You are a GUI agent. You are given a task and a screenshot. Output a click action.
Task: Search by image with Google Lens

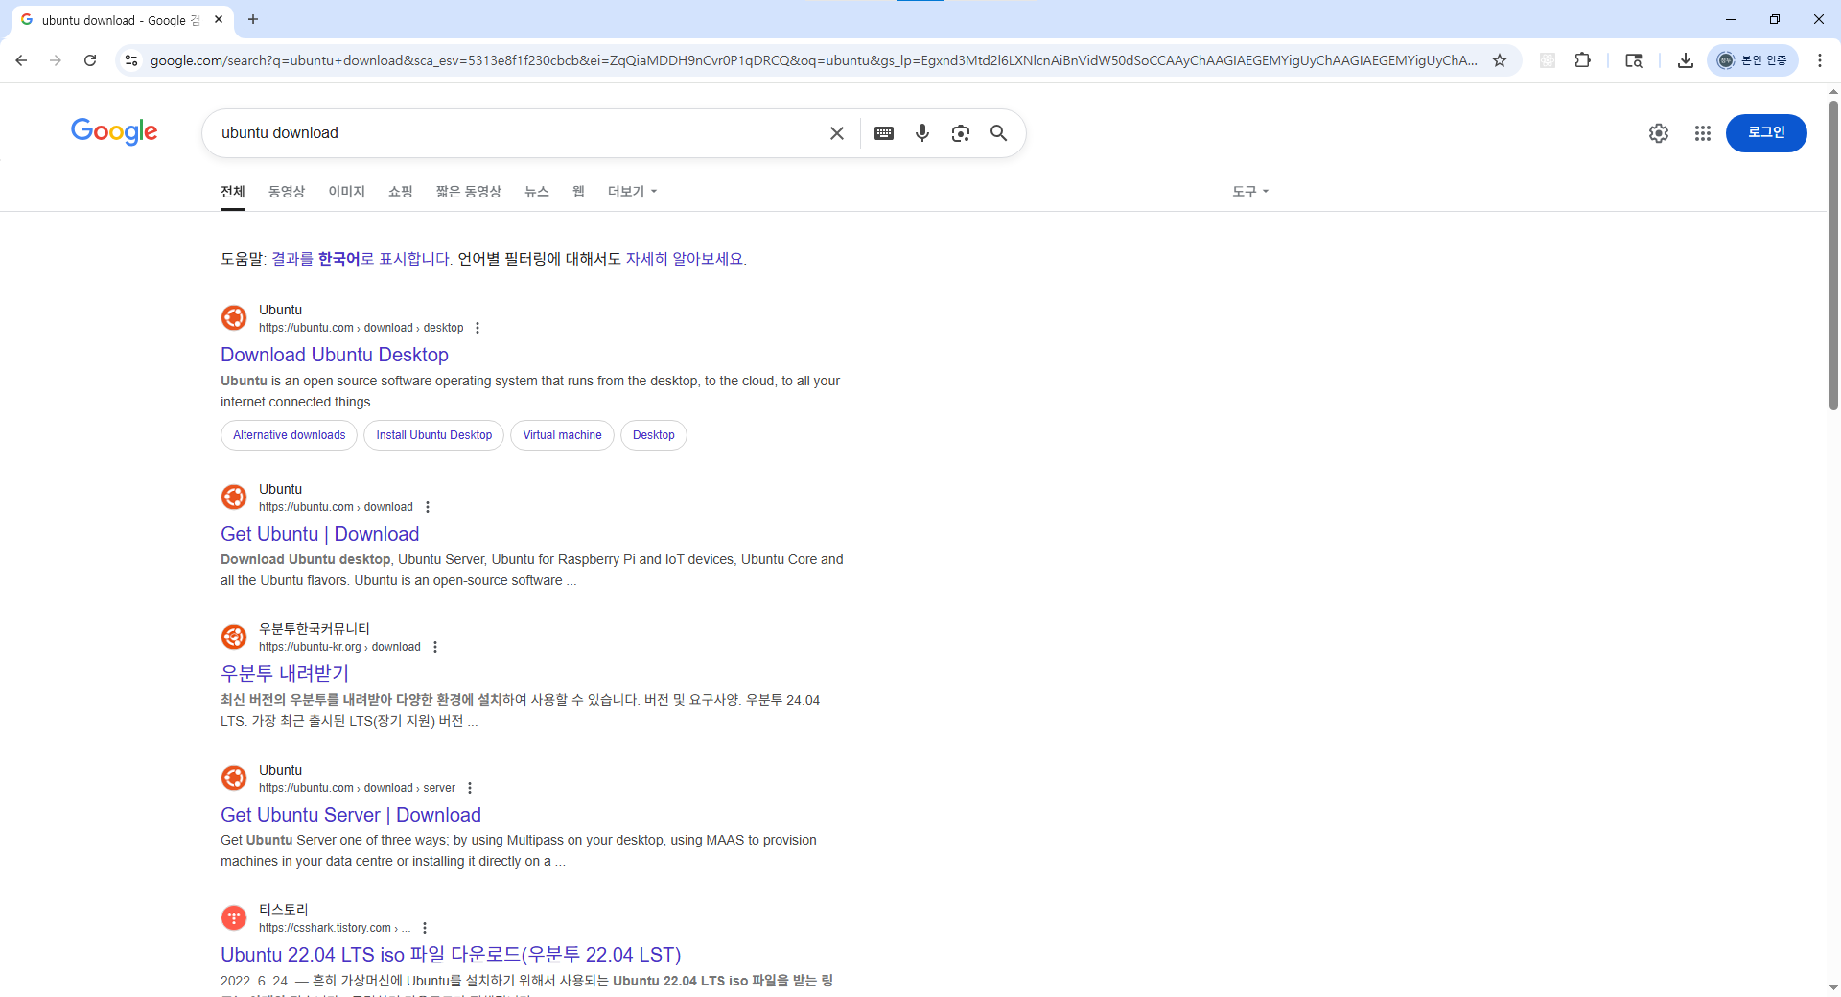(x=961, y=133)
